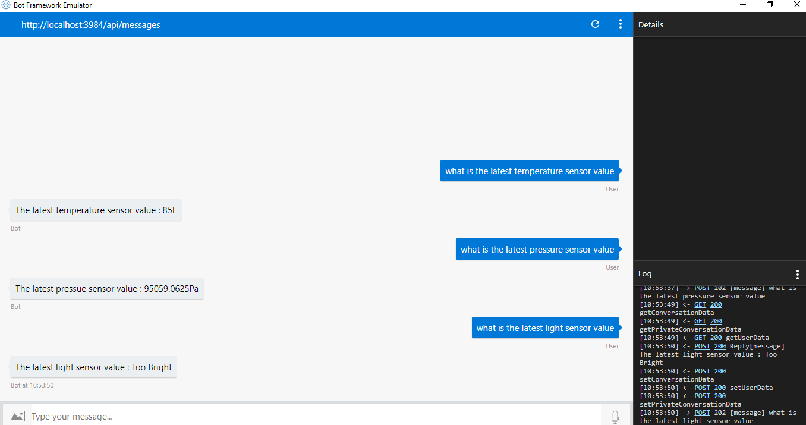Focus the Type your message field

pos(315,416)
